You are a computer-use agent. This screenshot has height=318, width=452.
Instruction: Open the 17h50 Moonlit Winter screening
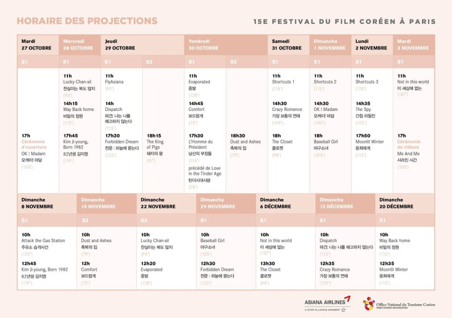tap(370, 142)
